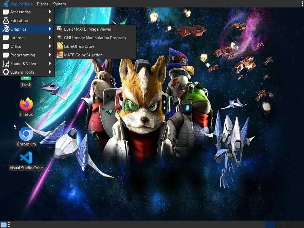
Task: Click the Sound & Video film icon
Action: click(x=6, y=64)
